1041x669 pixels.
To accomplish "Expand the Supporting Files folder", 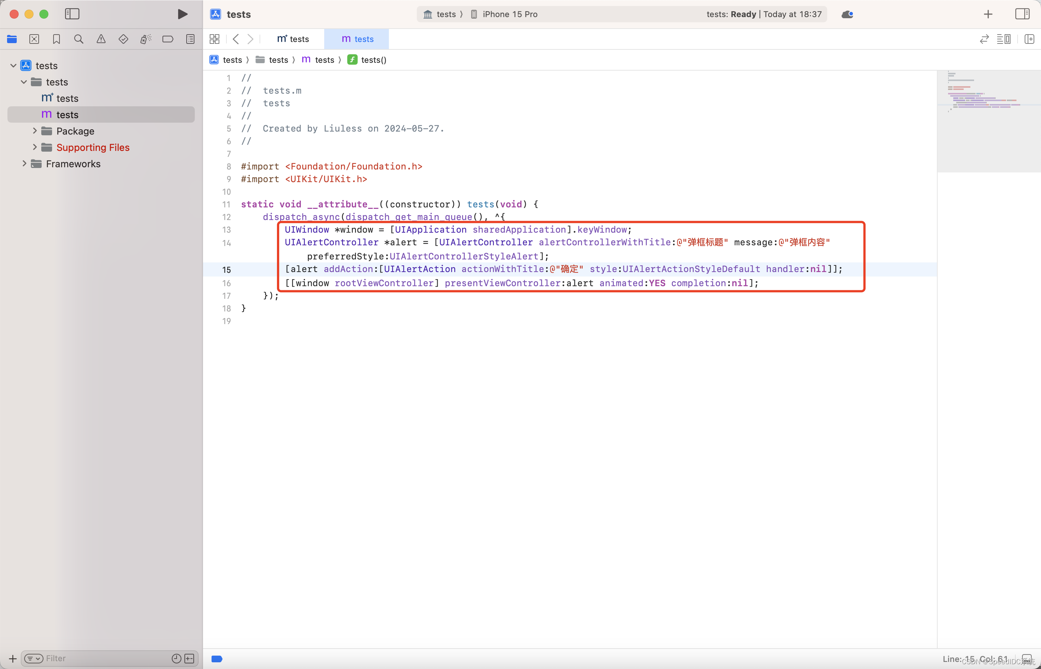I will [x=35, y=147].
